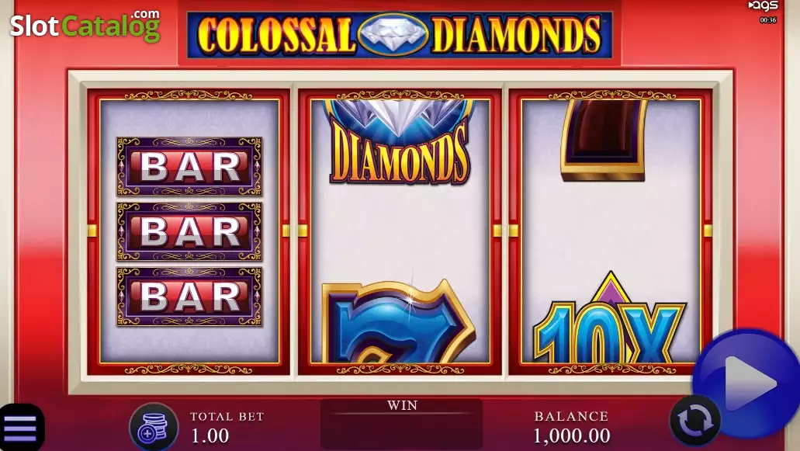Toggle the autoplay circular arrows button
The height and width of the screenshot is (451, 800).
(x=695, y=421)
